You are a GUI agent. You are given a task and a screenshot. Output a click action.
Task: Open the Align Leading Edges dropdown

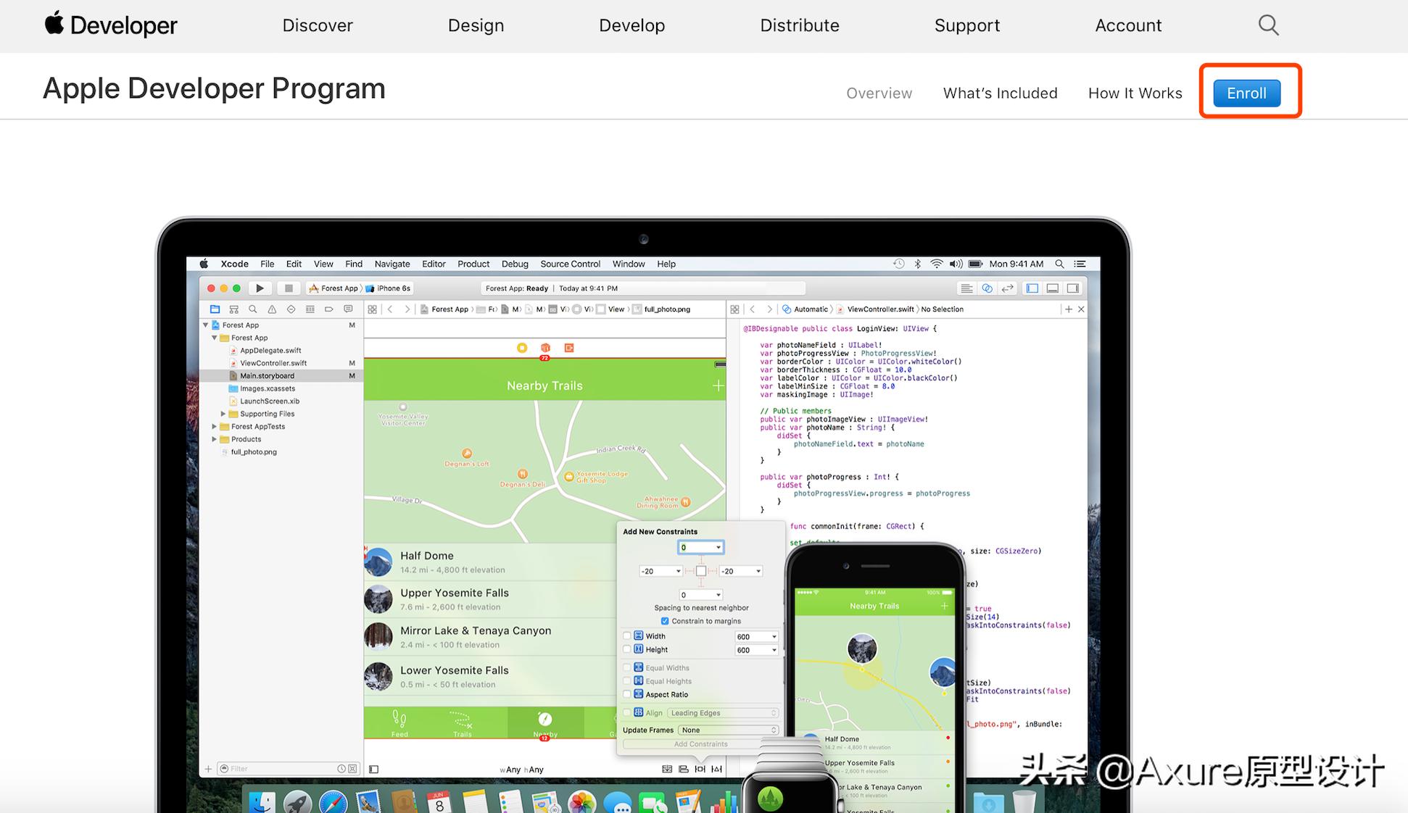[722, 713]
